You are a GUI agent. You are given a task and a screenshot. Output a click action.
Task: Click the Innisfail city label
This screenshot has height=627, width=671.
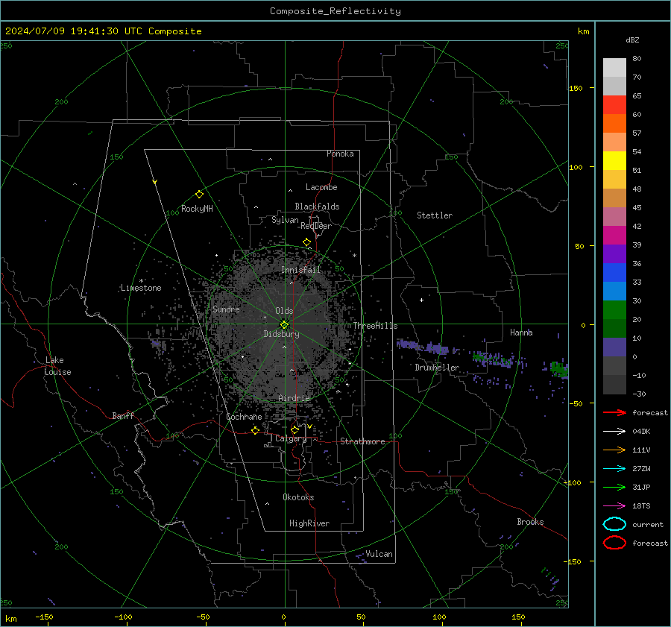[300, 270]
